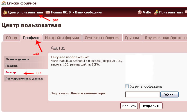Open the Группы tab

[x=132, y=38]
